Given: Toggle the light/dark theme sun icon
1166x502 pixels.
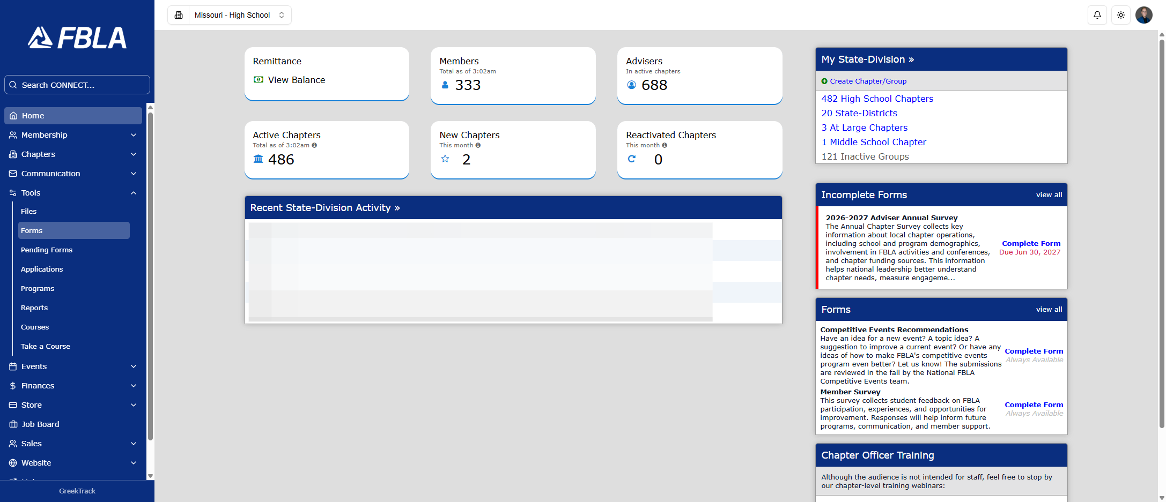Looking at the screenshot, I should coord(1120,15).
